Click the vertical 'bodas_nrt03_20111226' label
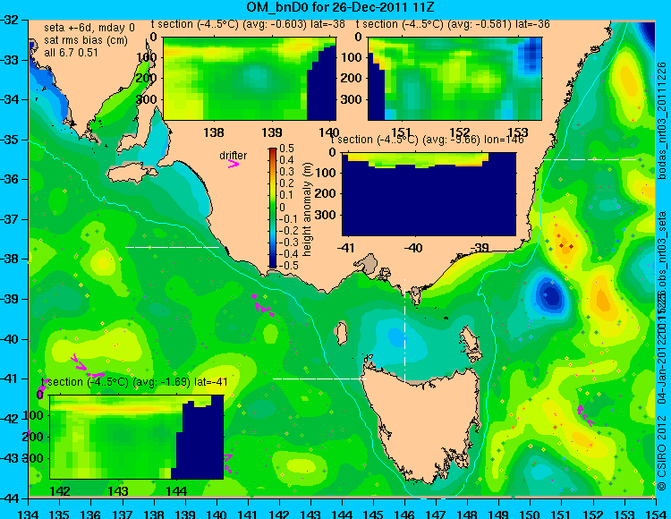 click(x=661, y=121)
